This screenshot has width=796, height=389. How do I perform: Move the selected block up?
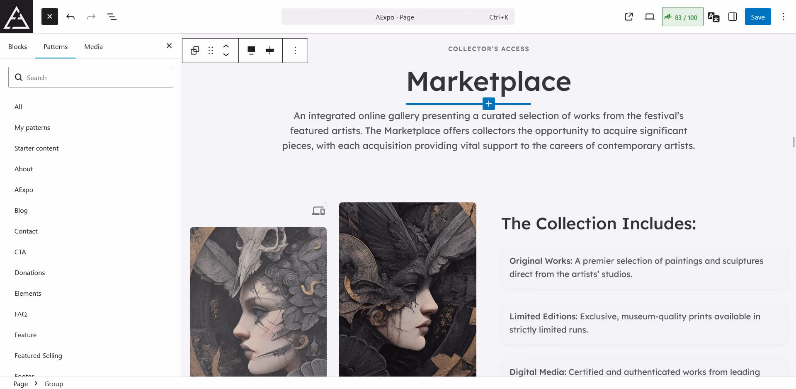pos(226,46)
